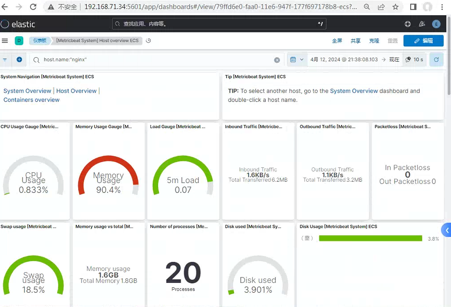
Task: Open the filter options menu icon
Action: 5,60
